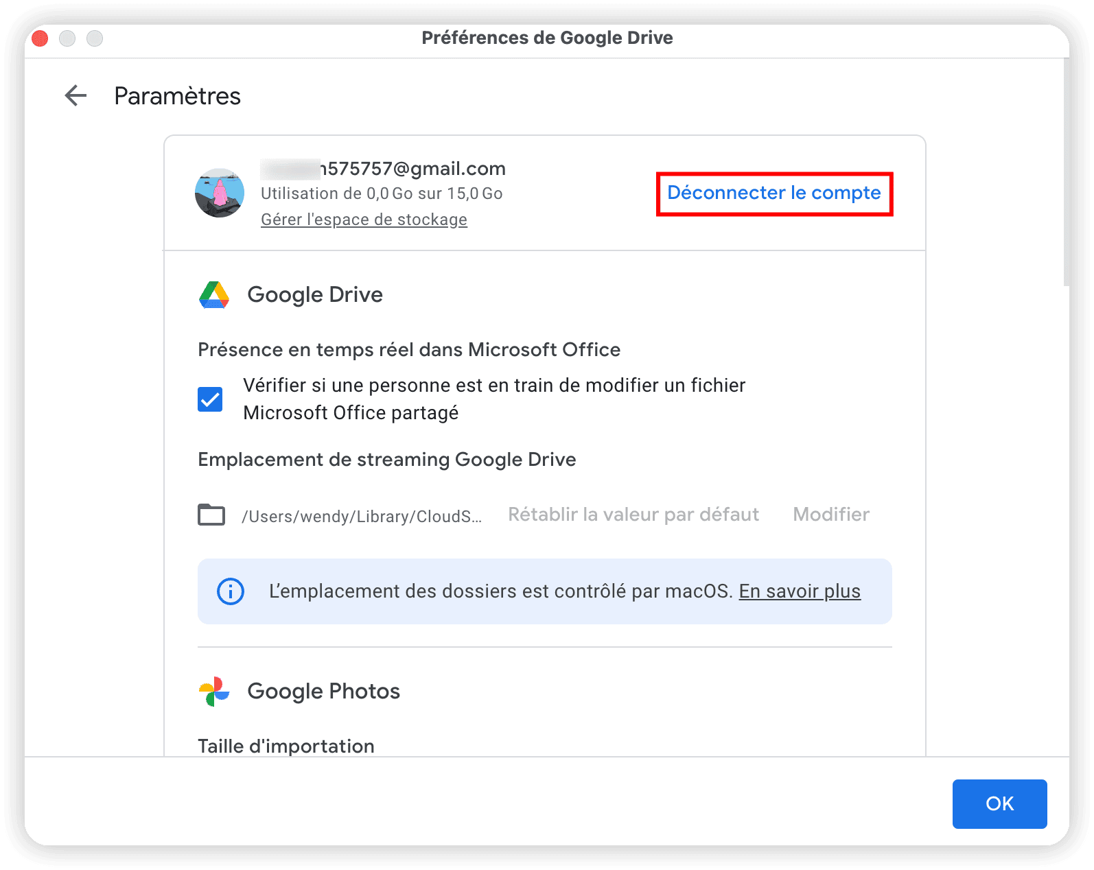
Task: Go back using the arrow next to Paramètres
Action: [x=75, y=95]
